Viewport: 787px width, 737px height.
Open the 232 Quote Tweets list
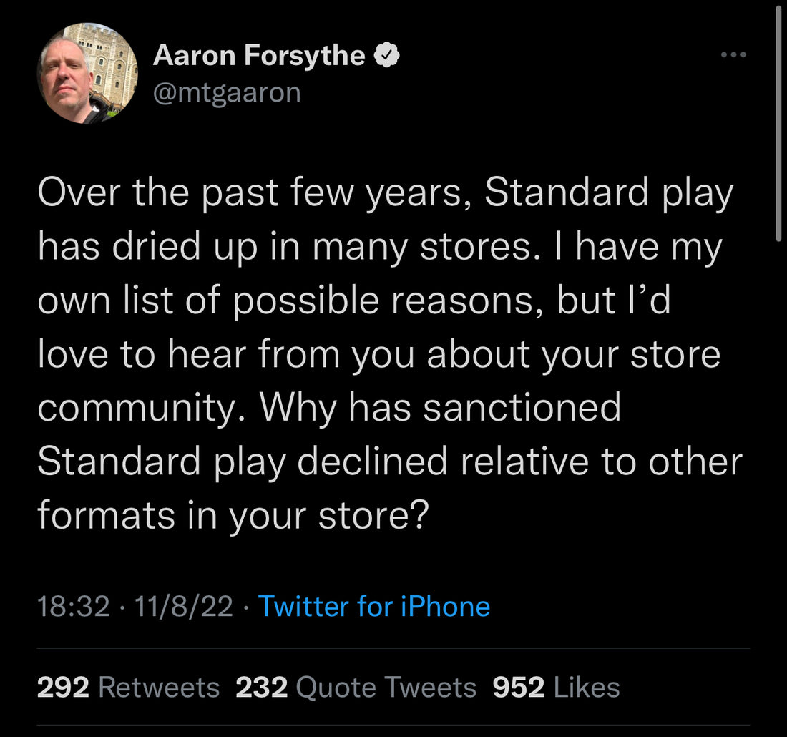(263, 686)
